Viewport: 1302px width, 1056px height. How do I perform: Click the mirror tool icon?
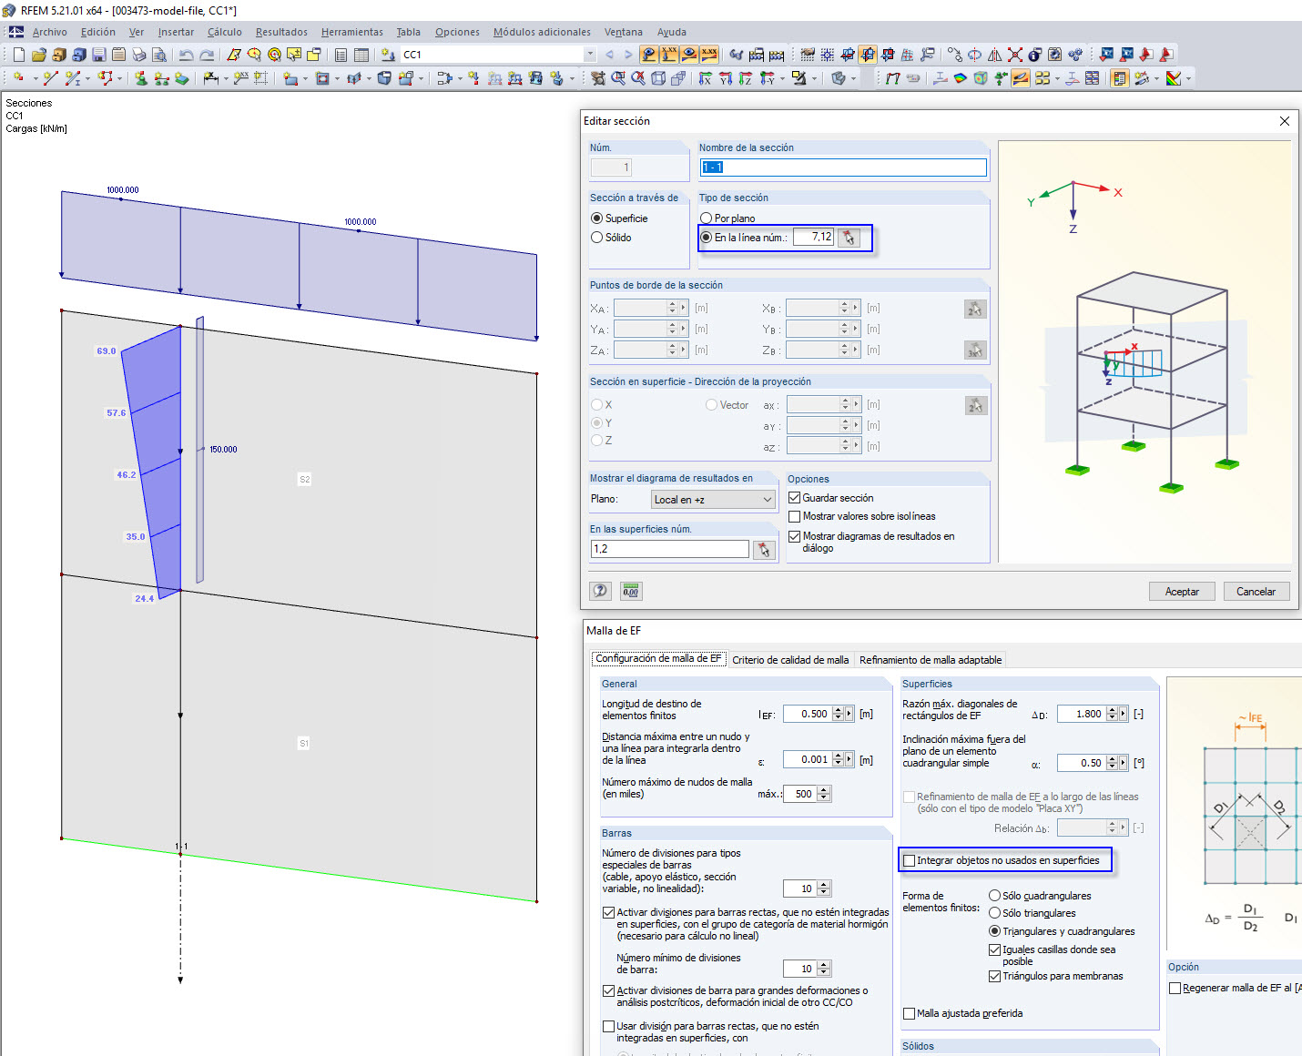(995, 55)
